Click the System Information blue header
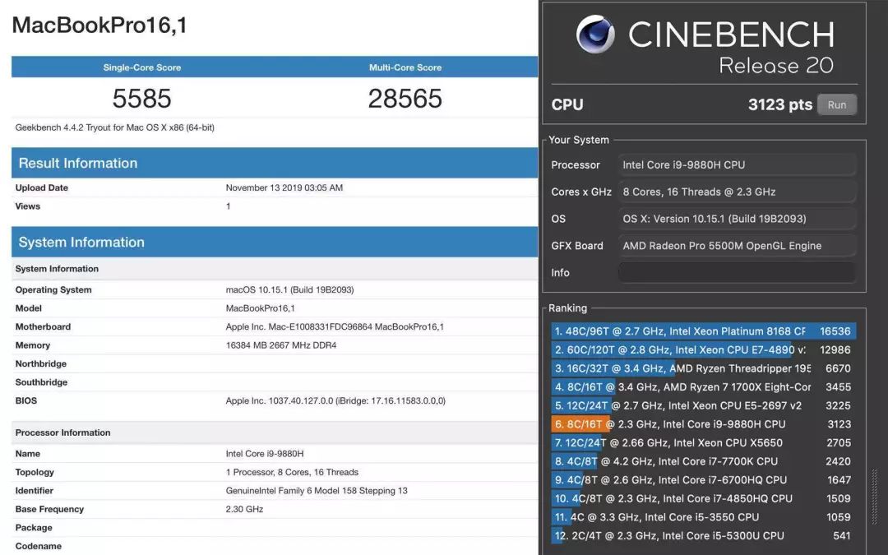 pos(81,242)
